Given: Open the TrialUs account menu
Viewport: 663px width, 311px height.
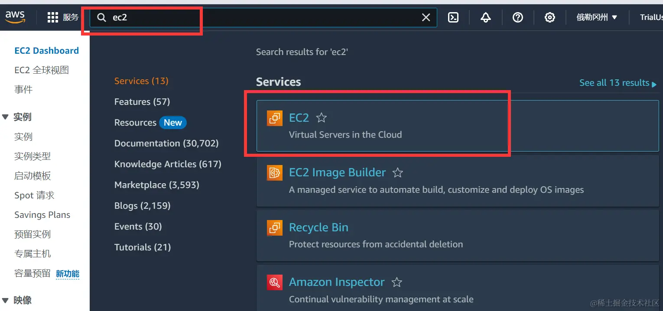Looking at the screenshot, I should click(651, 17).
